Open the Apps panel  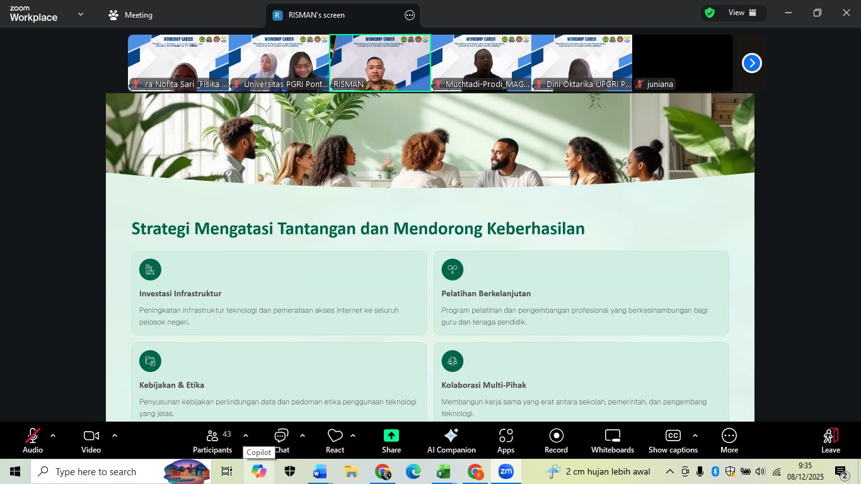[x=506, y=441]
